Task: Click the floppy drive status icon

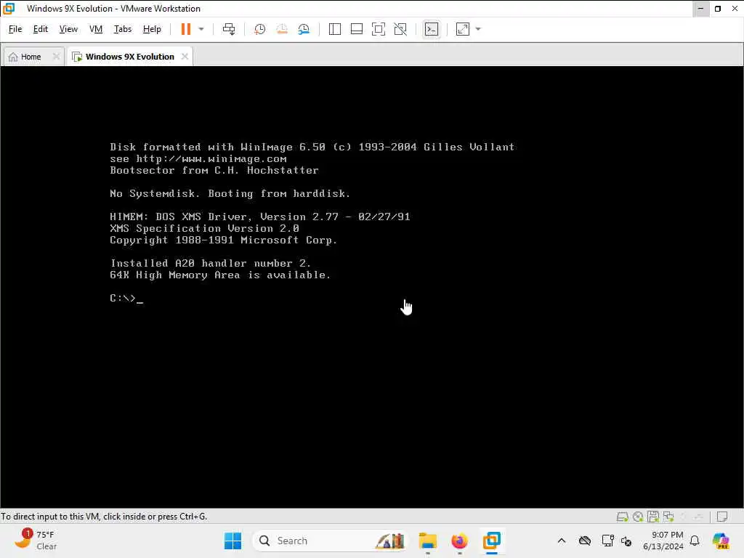Action: tap(653, 517)
